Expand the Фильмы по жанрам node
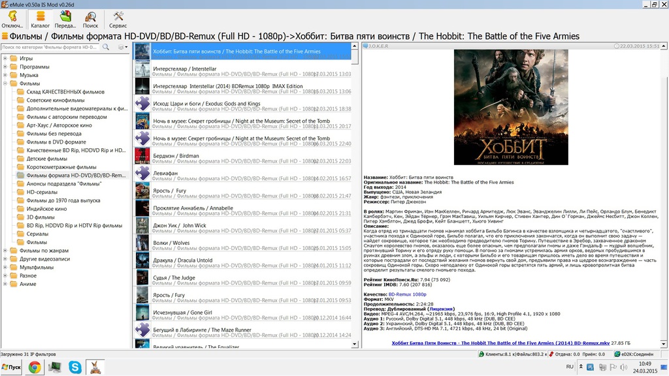 (5, 251)
